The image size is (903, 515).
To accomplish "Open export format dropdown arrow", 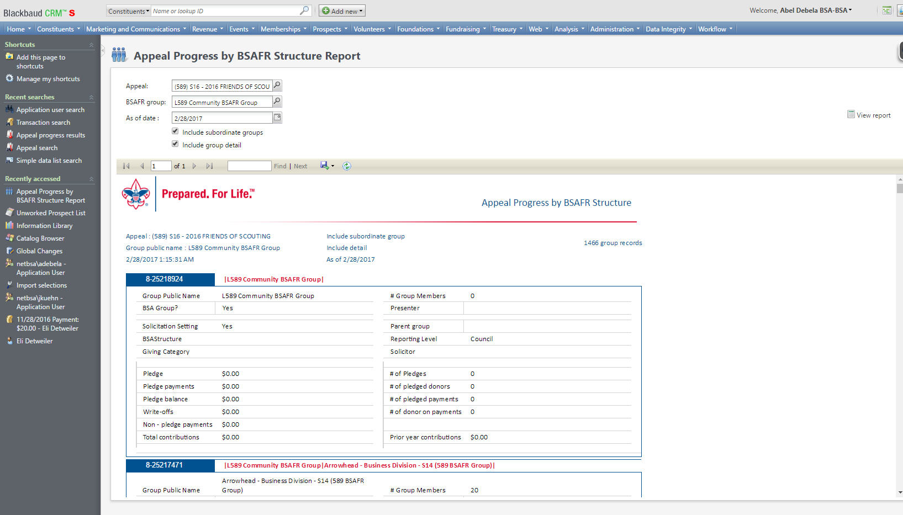I will pos(332,166).
